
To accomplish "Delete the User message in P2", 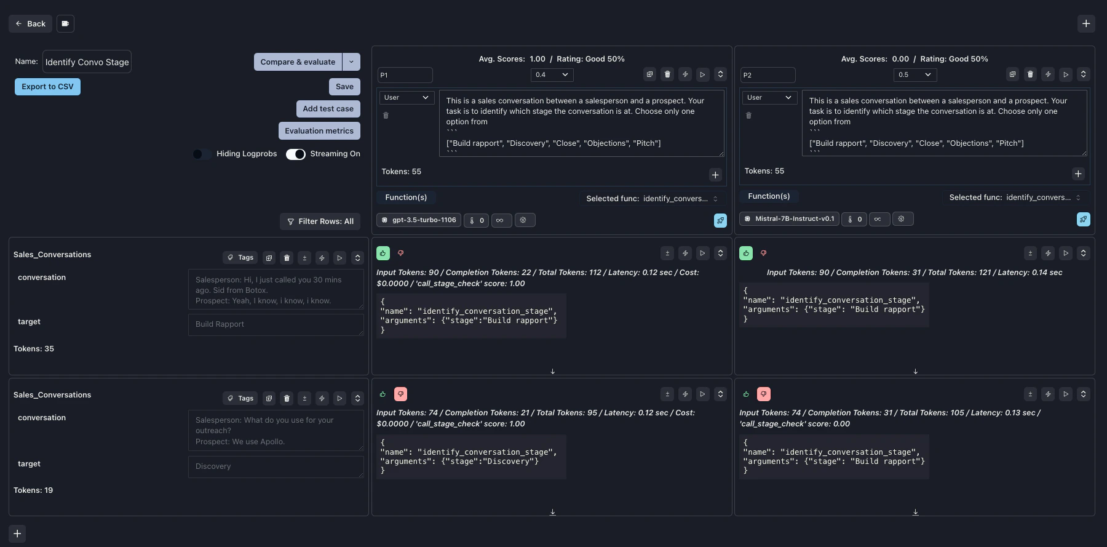I will (x=748, y=115).
